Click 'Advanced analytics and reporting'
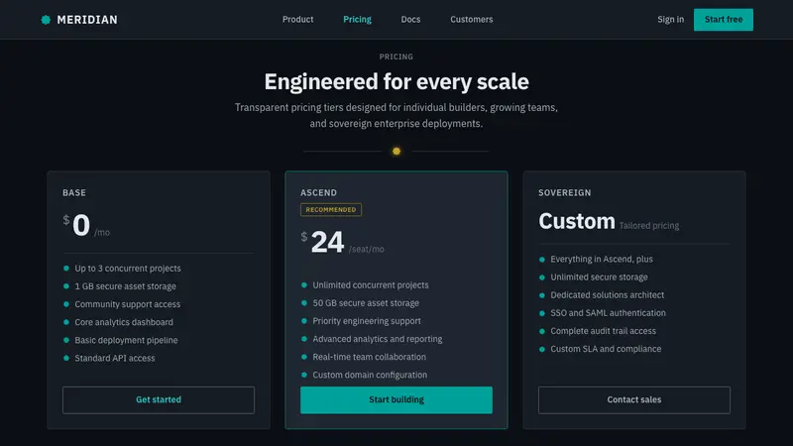793x446 pixels. coord(378,339)
